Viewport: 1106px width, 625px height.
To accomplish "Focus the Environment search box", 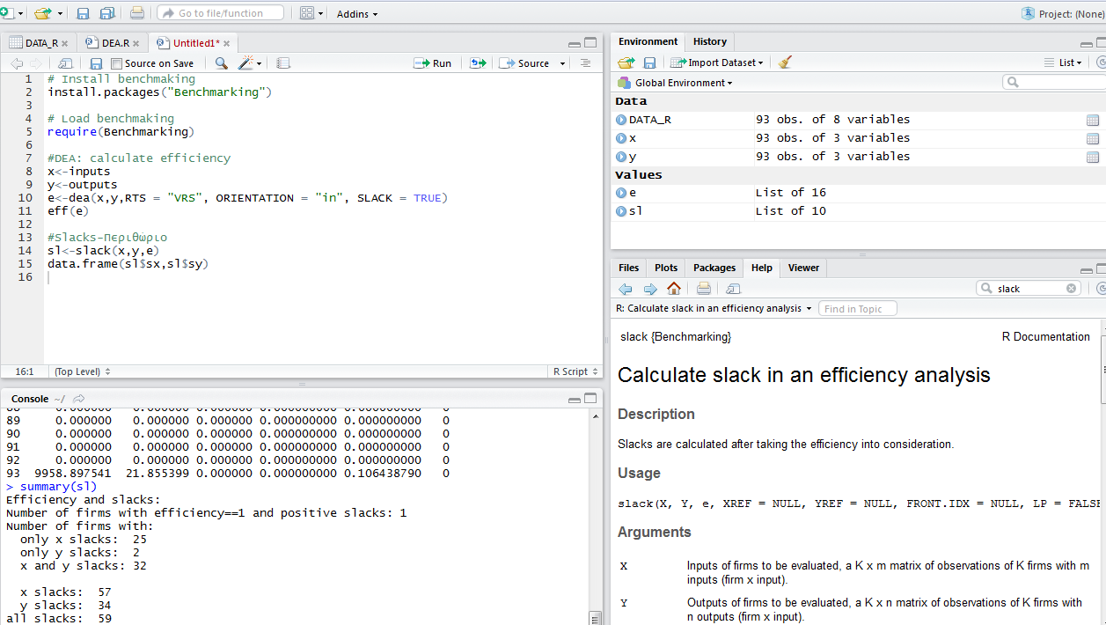I will click(1054, 82).
